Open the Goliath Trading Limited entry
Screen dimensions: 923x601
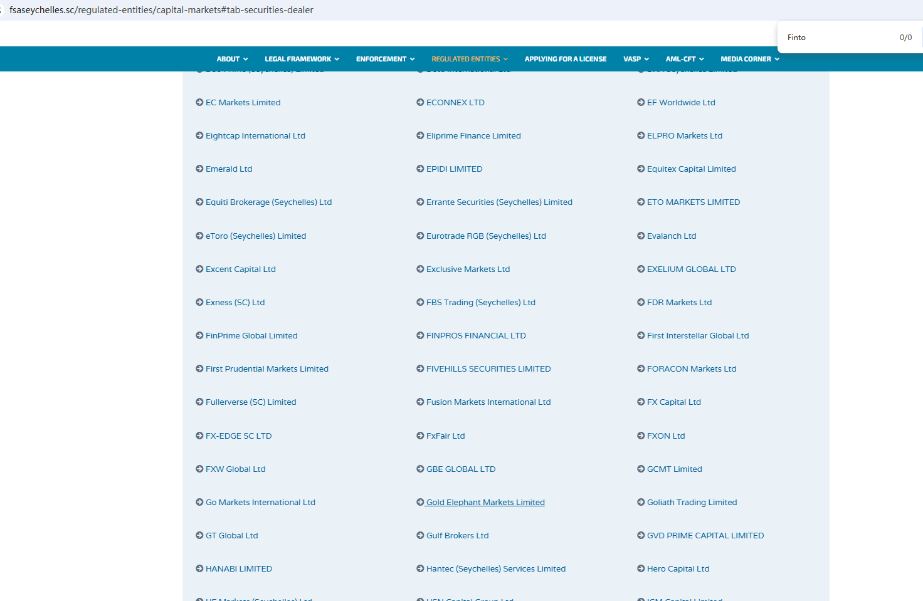coord(692,502)
